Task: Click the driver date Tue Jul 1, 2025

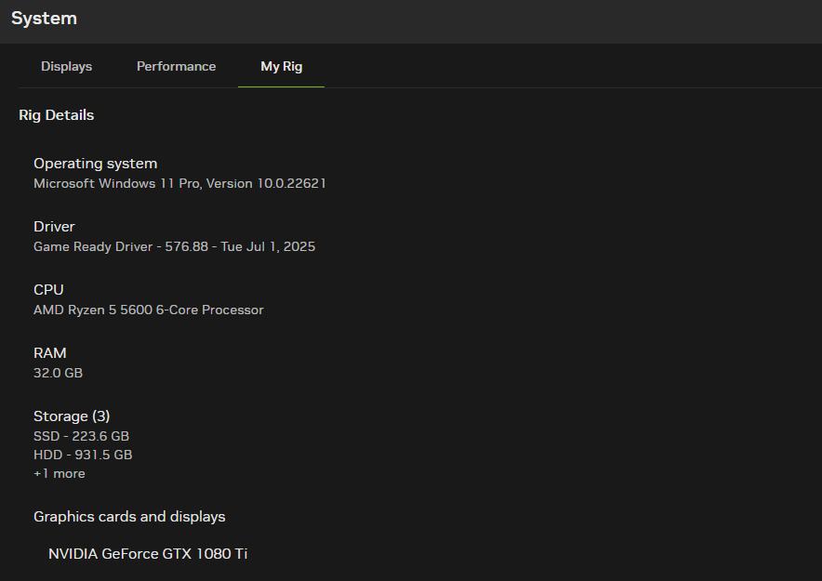Action: click(268, 247)
